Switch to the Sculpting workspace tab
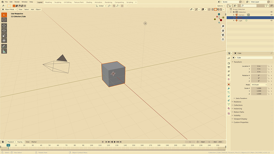Image resolution: width=274 pixels, height=154 pixels. pos(58,2)
